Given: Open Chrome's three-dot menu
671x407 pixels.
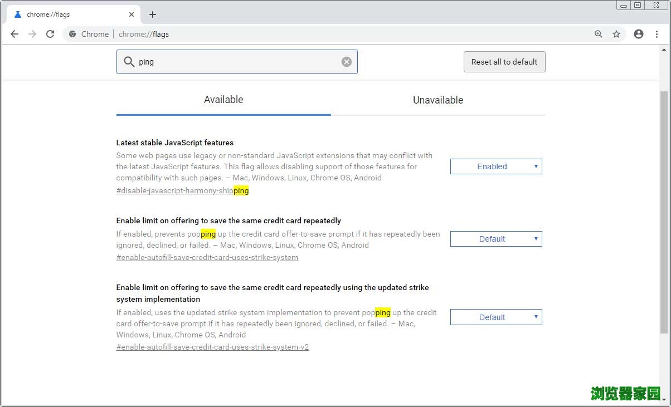Looking at the screenshot, I should [x=657, y=34].
